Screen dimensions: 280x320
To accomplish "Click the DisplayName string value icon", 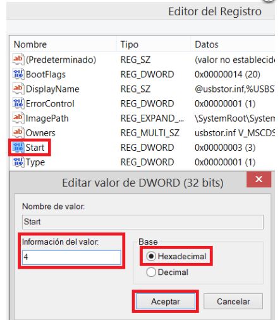I will point(18,89).
